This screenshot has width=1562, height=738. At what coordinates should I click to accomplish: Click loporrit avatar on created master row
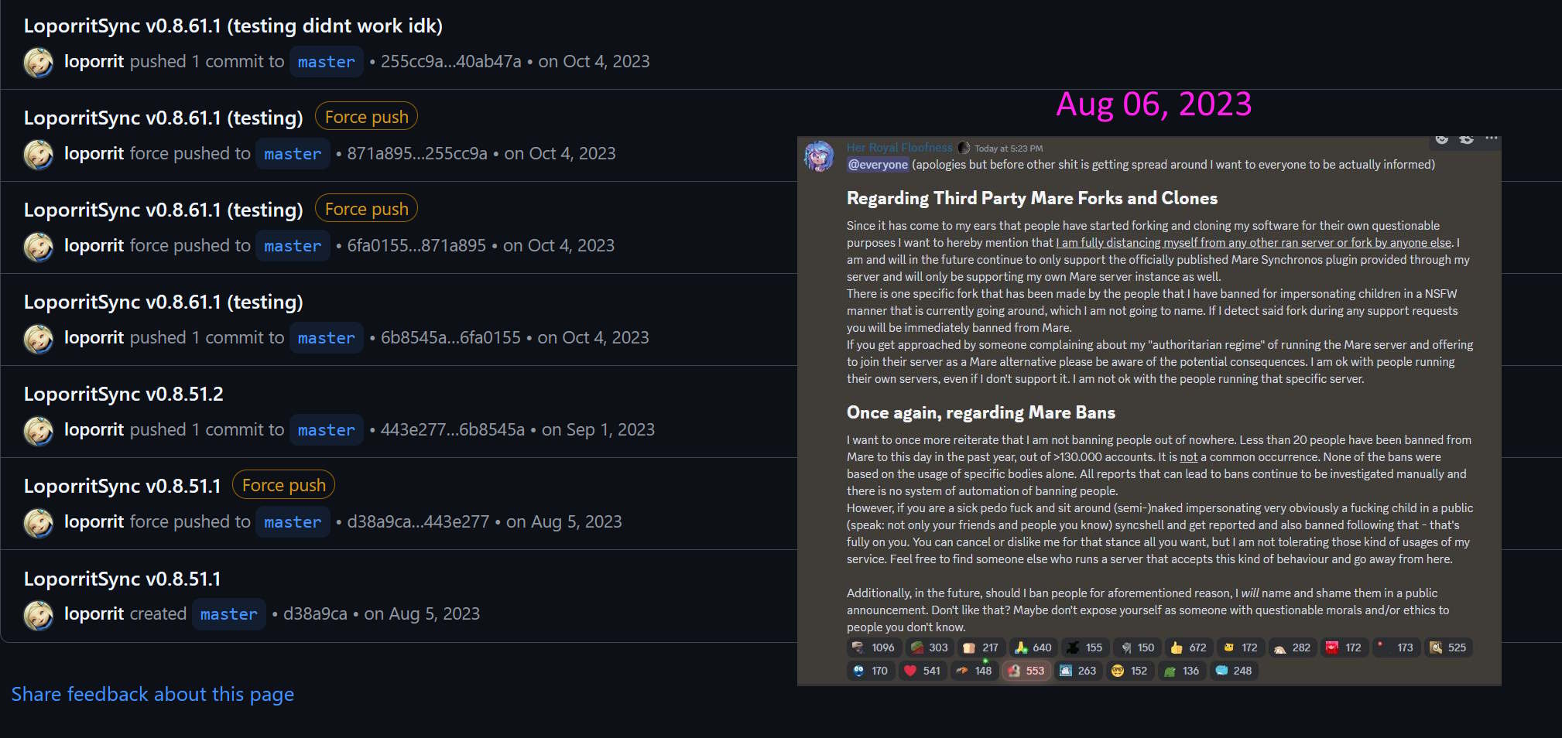click(x=39, y=615)
